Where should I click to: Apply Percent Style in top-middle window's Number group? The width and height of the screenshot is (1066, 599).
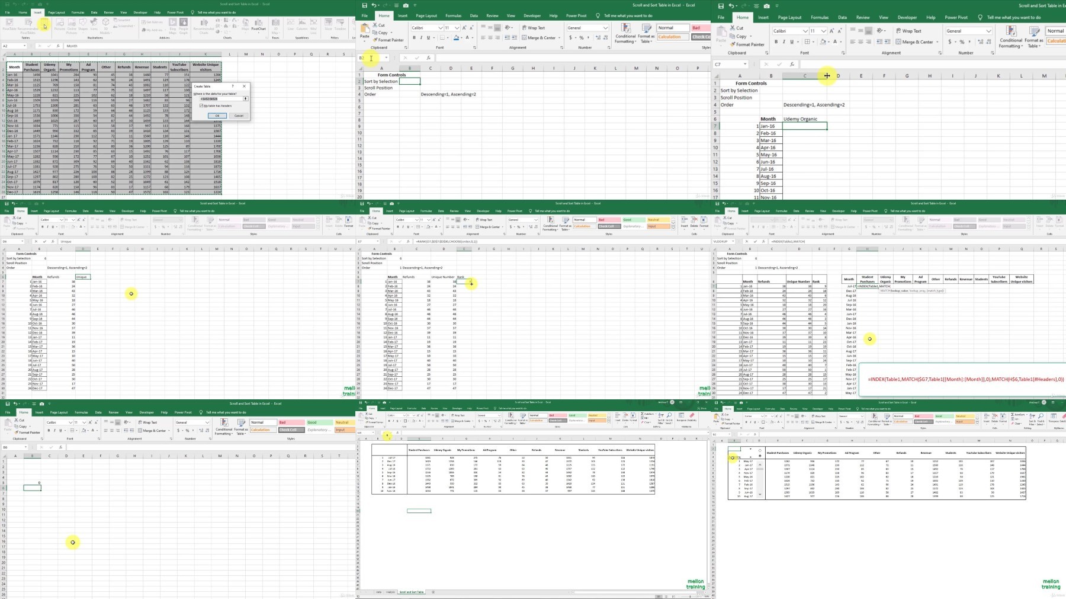582,37
